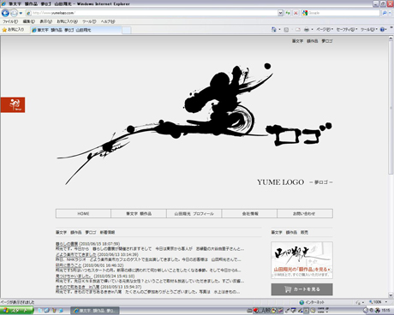Click the green Refresh icon
Image resolution: width=394 pixels, height=315 pixels.
point(288,13)
